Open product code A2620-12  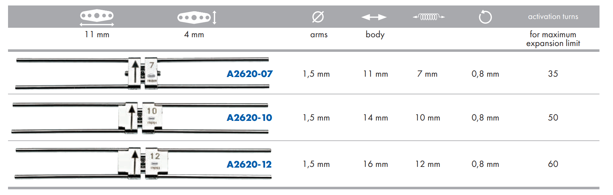coord(249,164)
